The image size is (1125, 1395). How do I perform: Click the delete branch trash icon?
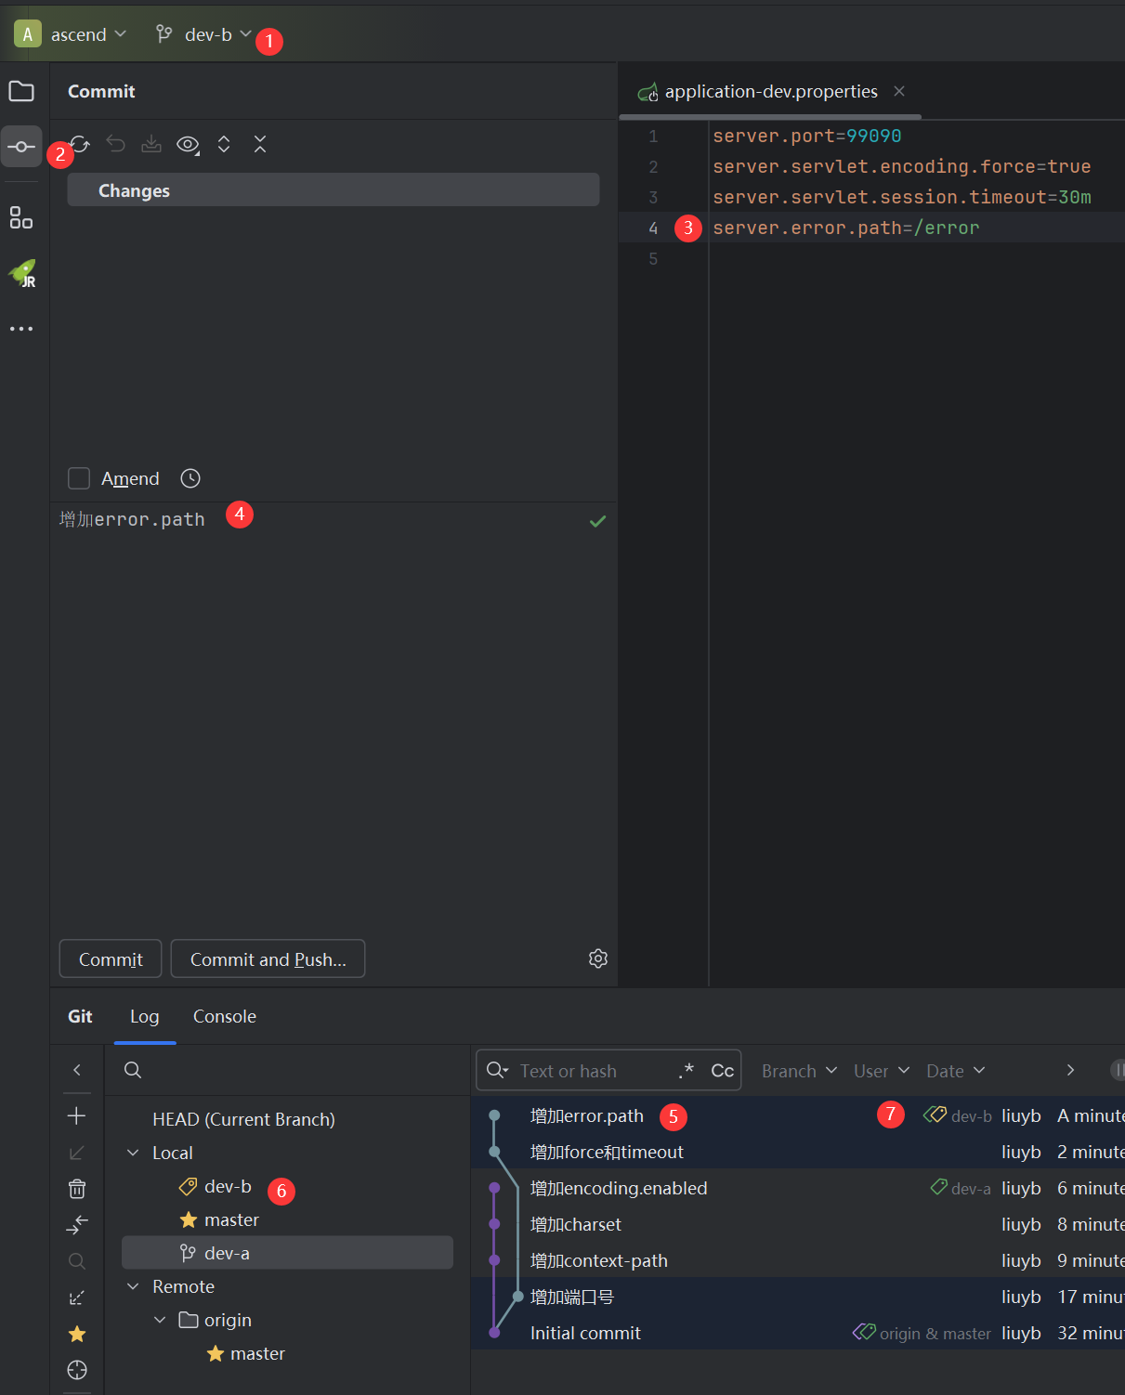coord(77,1189)
